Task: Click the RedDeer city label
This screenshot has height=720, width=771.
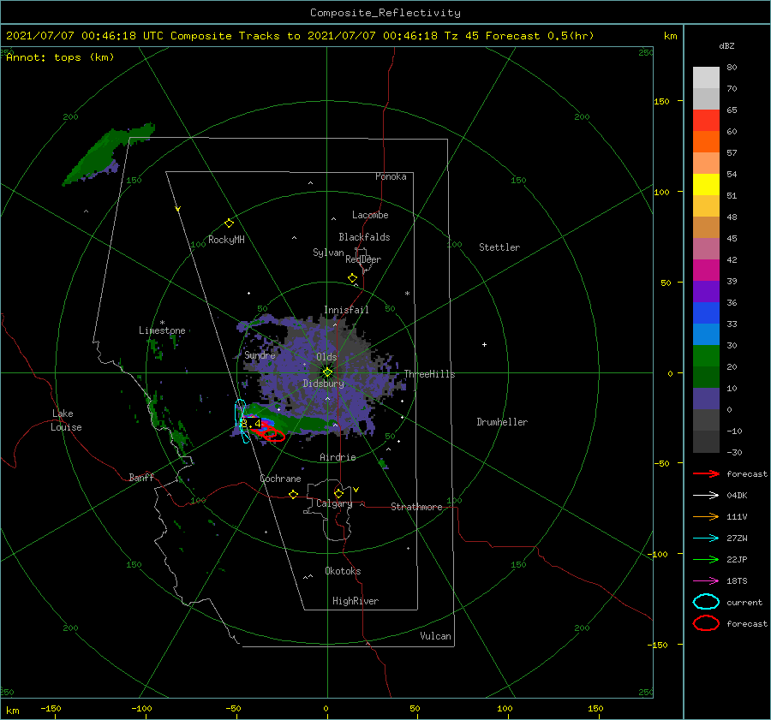Action: [363, 259]
